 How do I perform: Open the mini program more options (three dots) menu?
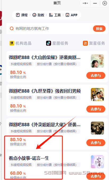[x=85, y=3]
